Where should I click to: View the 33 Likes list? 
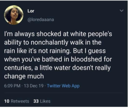click(x=42, y=101)
